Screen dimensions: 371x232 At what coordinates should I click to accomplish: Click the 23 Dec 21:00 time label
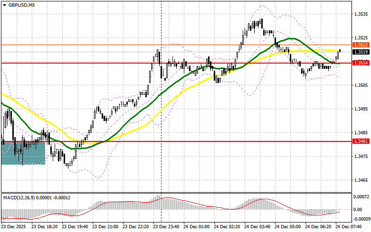click(105, 227)
